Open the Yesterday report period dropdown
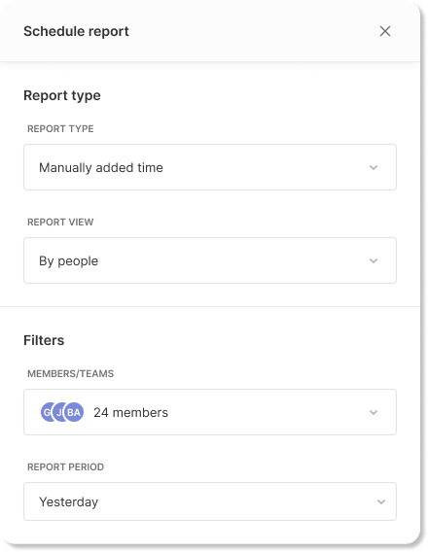The width and height of the screenshot is (428, 552). pyautogui.click(x=210, y=501)
